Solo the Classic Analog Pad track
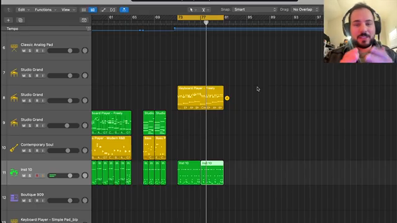Screen dimensions: 397x223 [x=30, y=51]
